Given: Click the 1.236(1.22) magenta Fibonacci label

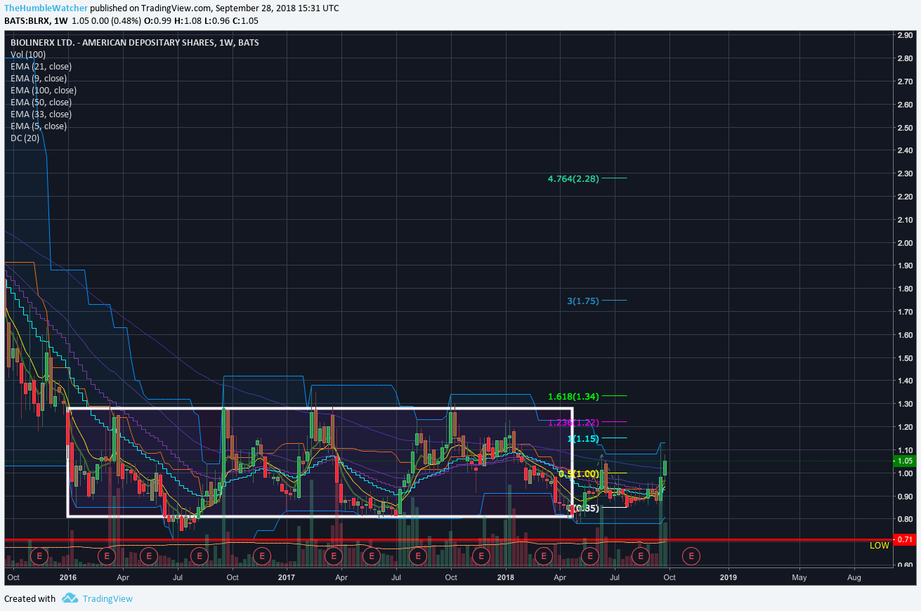Looking at the screenshot, I should point(573,423).
